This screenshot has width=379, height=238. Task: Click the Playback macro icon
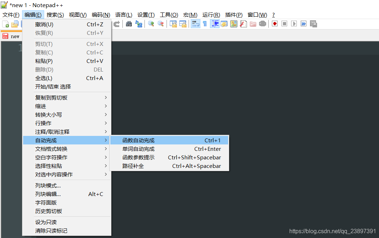294,24
